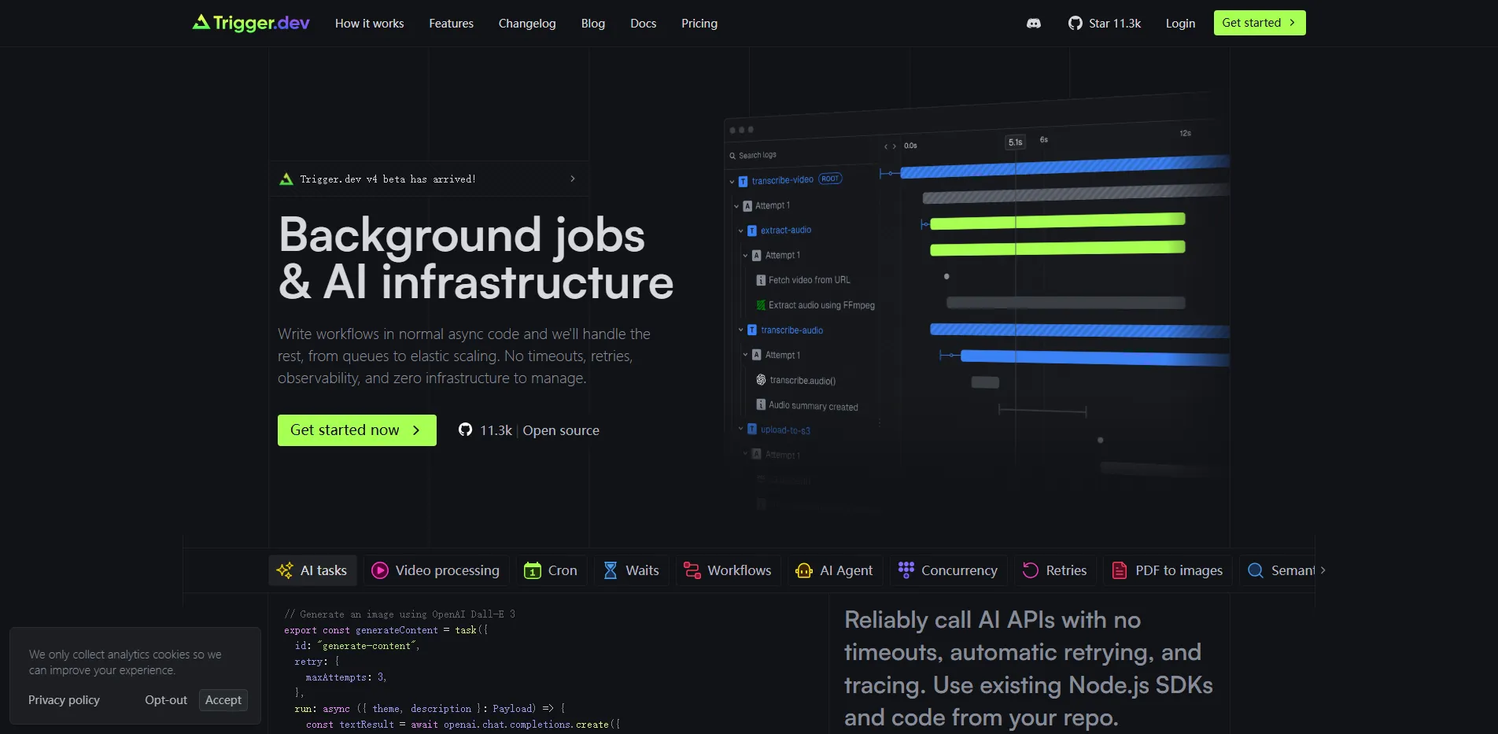Select the Fetch video from URL row
The height and width of the screenshot is (734, 1498).
click(x=803, y=280)
